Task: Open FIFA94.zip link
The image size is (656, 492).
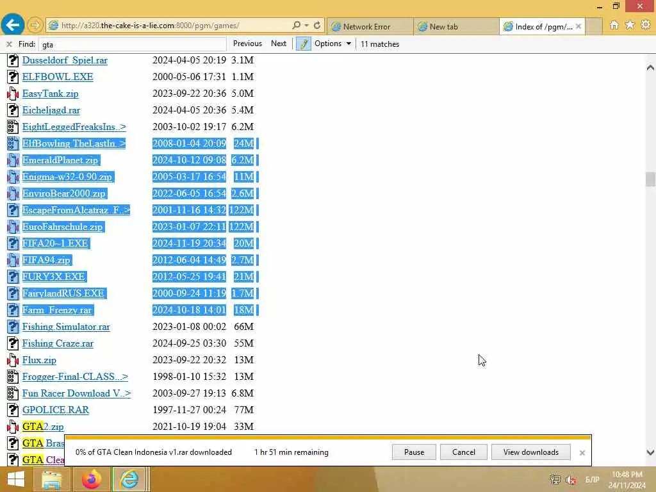Action: 46,260
